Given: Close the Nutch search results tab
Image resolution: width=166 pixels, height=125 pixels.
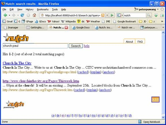Looking at the screenshot, I should [x=66, y=28].
